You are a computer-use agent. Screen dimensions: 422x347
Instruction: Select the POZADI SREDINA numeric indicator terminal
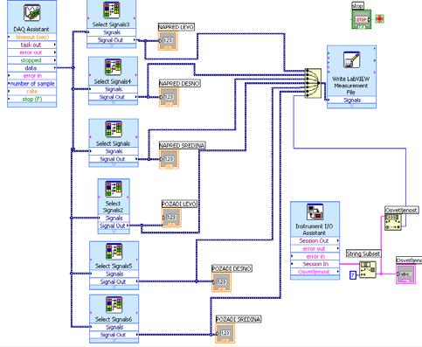click(225, 333)
